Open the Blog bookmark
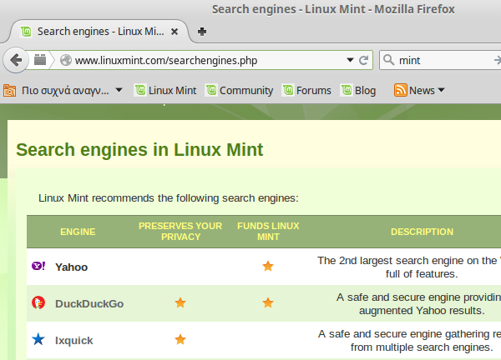This screenshot has height=360, width=501. pyautogui.click(x=358, y=91)
